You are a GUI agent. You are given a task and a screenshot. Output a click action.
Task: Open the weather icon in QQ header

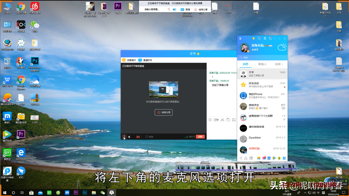tap(282, 47)
